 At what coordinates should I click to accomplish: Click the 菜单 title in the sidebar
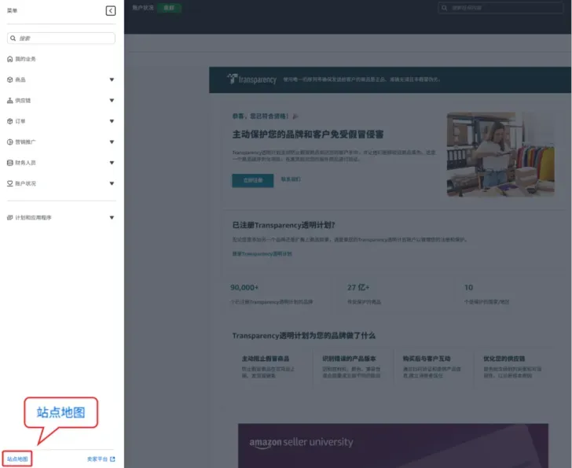pos(12,10)
